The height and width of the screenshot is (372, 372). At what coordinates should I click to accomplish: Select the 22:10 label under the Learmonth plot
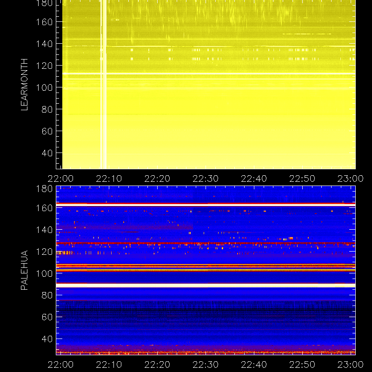[109, 179]
